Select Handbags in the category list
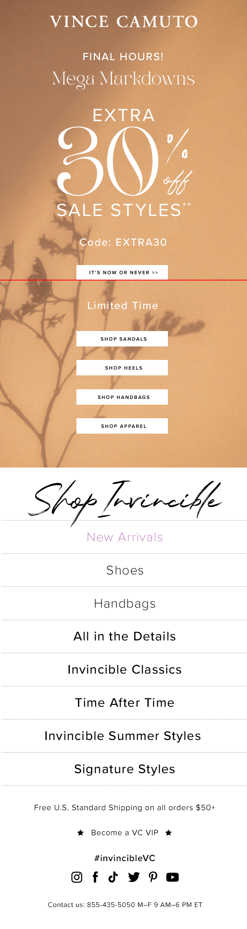 [x=125, y=603]
